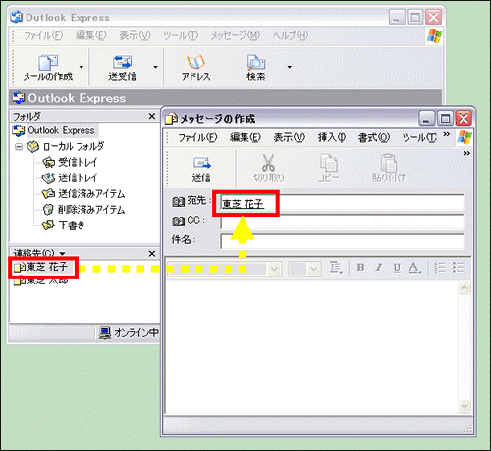Open ヘルプ menu in main window
The width and height of the screenshot is (491, 451).
click(291, 35)
